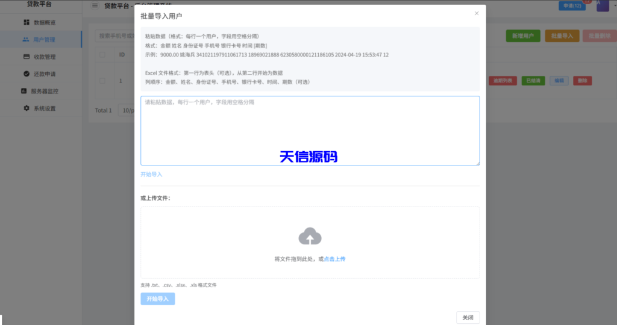Click the supported file formats text
This screenshot has height=325, width=617.
[x=178, y=285]
